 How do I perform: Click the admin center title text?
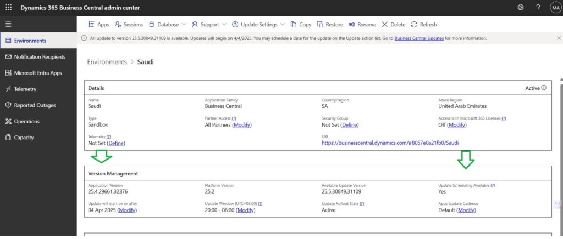pyautogui.click(x=80, y=8)
